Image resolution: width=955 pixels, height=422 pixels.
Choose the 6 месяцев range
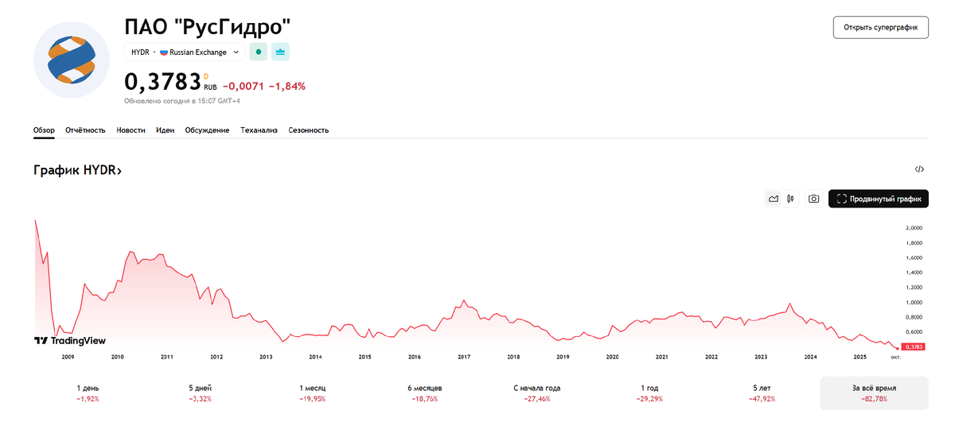pos(424,393)
